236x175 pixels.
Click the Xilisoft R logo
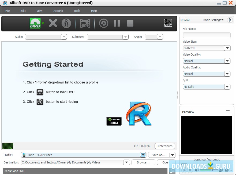pos(138,114)
